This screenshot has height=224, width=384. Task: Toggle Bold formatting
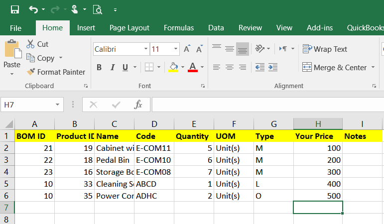[x=99, y=67]
